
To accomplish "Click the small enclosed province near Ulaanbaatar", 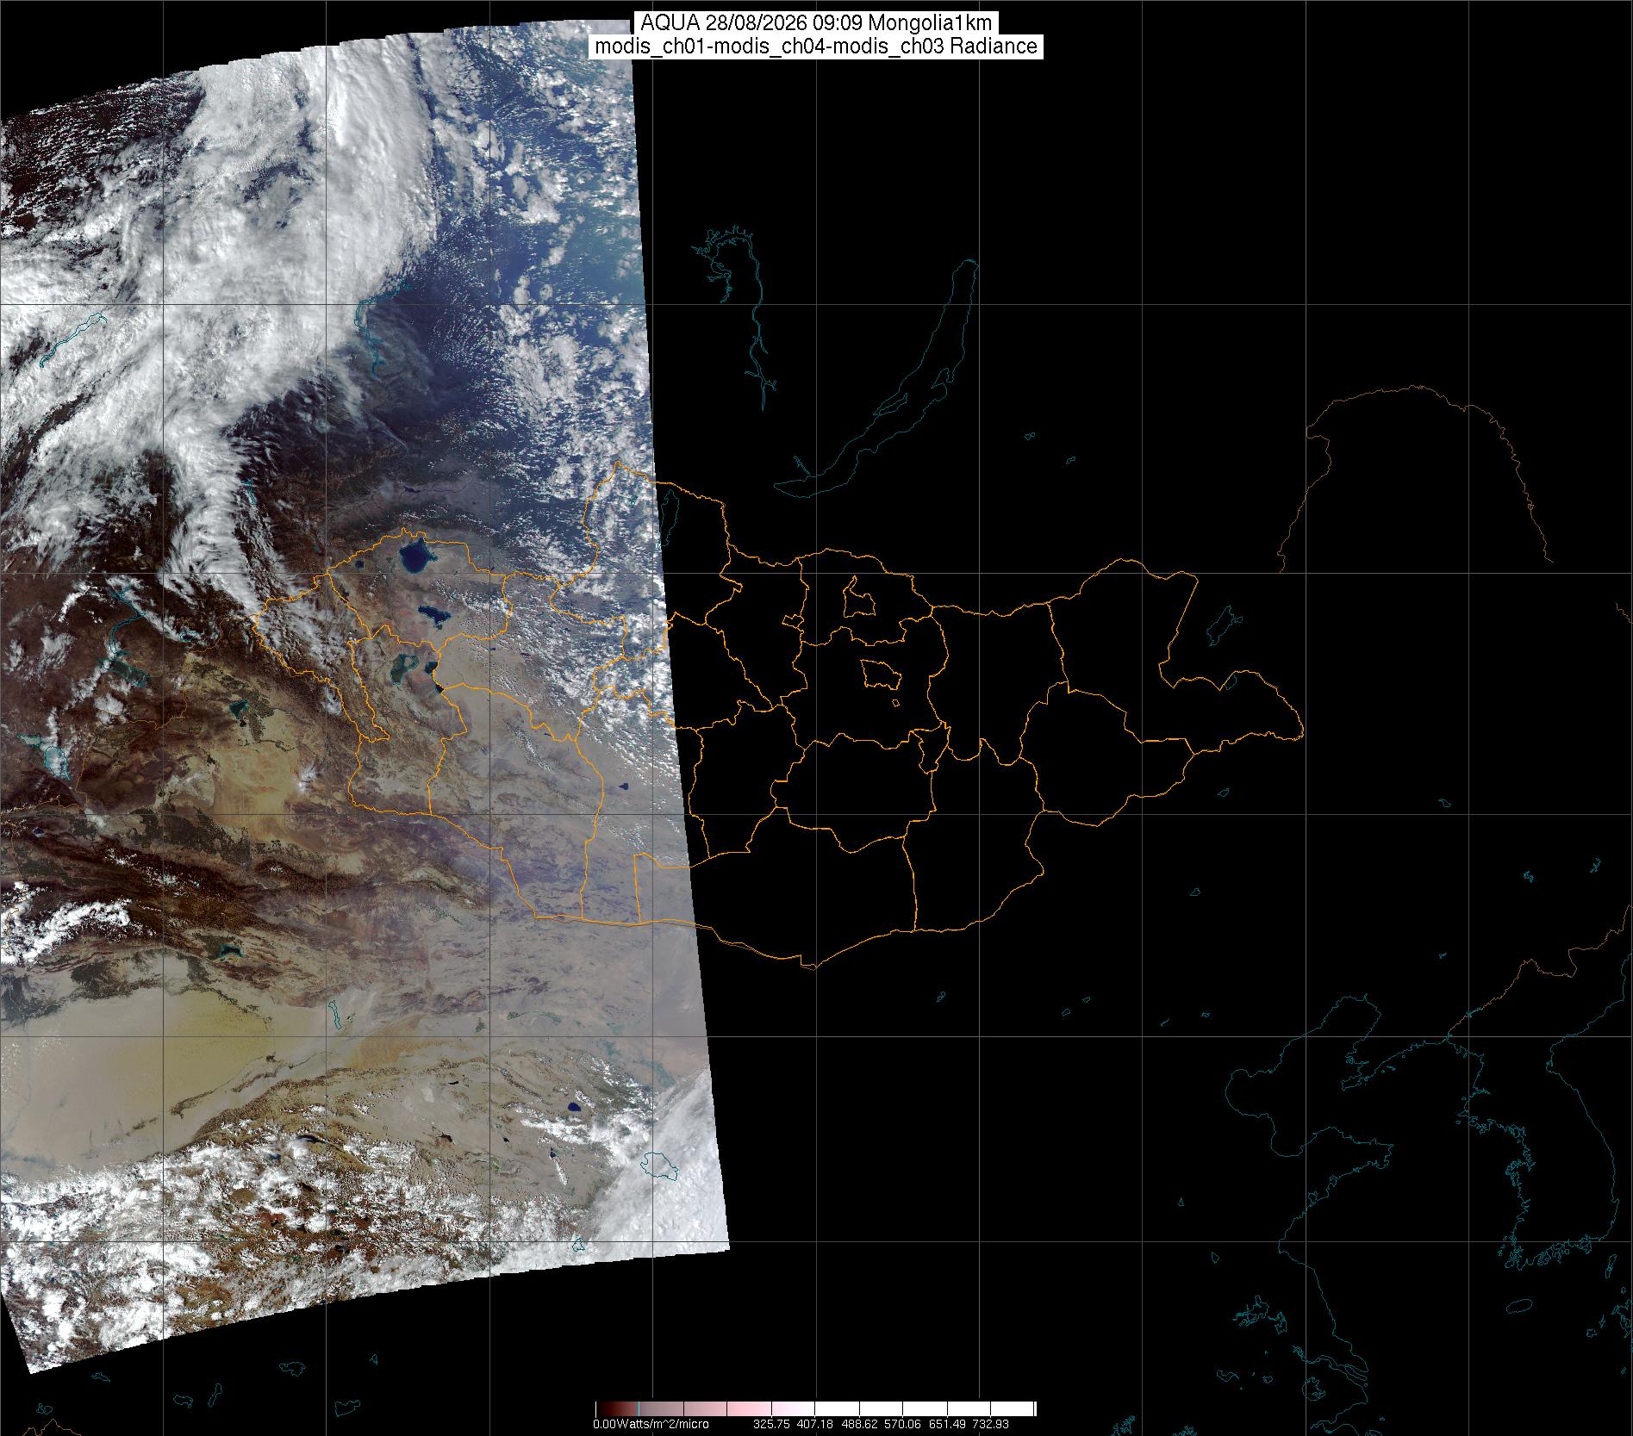I will tap(881, 674).
